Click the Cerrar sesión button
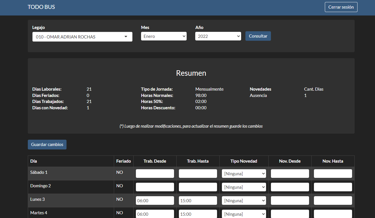Image resolution: width=375 pixels, height=218 pixels. [x=341, y=7]
